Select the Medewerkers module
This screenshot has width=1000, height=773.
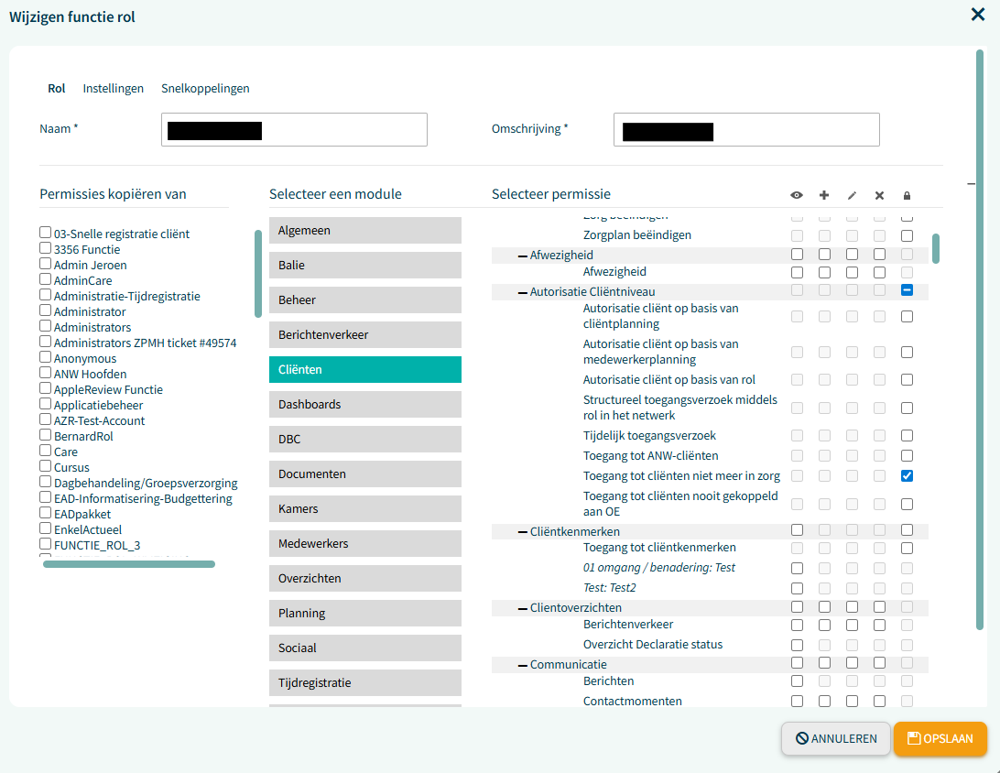(364, 544)
